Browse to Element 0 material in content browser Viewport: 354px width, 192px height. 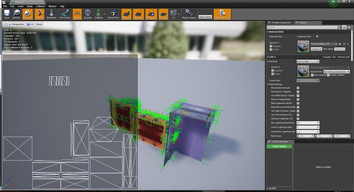pyautogui.click(x=344, y=44)
